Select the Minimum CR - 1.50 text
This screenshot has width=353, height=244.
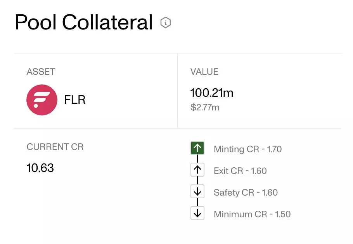point(252,214)
